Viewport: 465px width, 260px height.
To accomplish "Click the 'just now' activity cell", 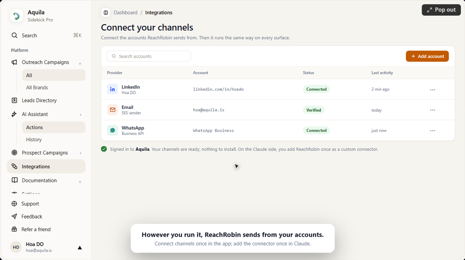I will coord(379,130).
